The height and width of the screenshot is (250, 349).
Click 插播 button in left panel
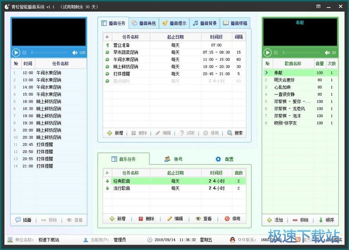click(23, 220)
